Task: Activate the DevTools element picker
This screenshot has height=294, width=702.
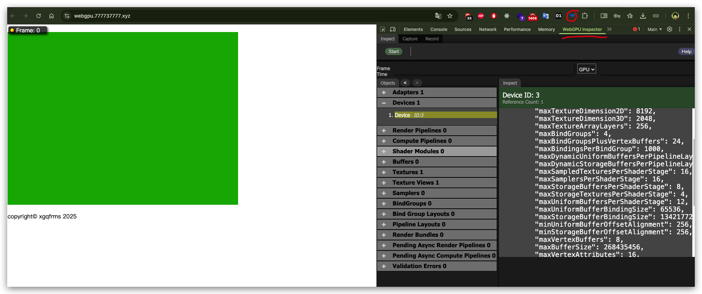Action: click(x=383, y=29)
